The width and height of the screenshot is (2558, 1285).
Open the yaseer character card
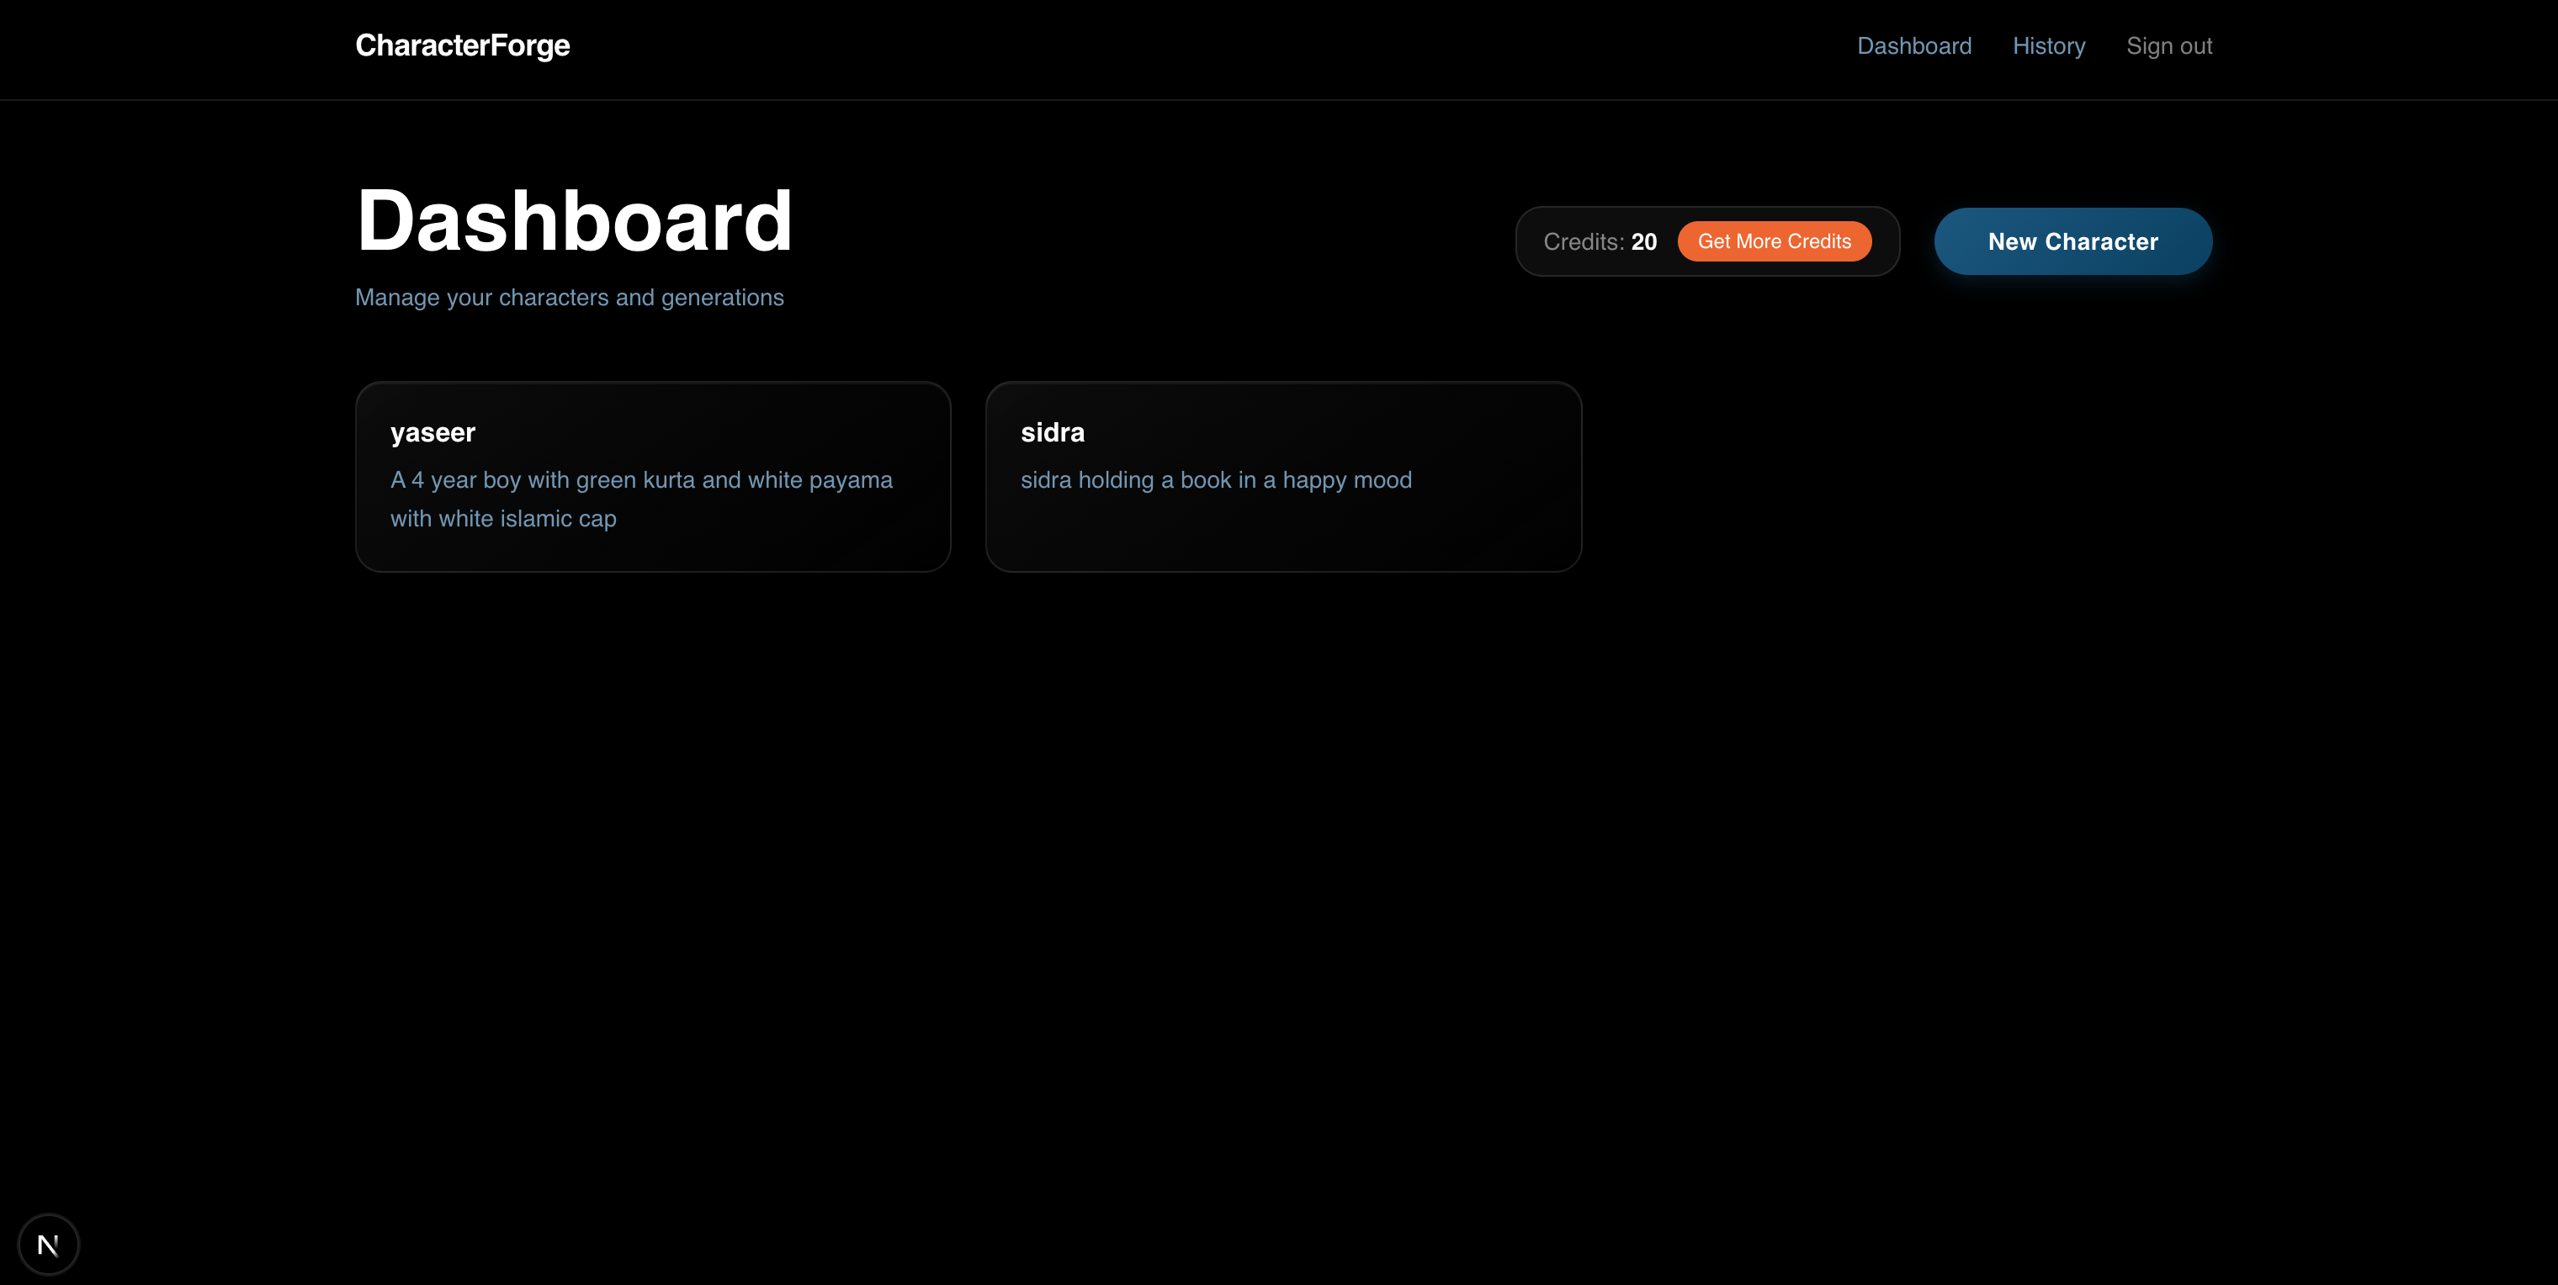654,476
